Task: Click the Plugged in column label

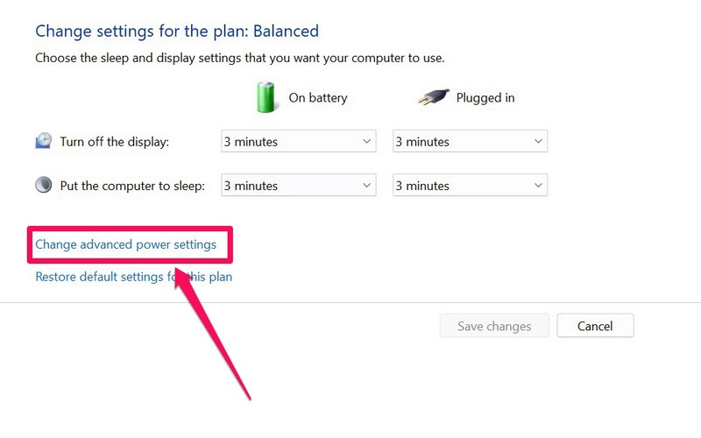Action: click(x=485, y=98)
